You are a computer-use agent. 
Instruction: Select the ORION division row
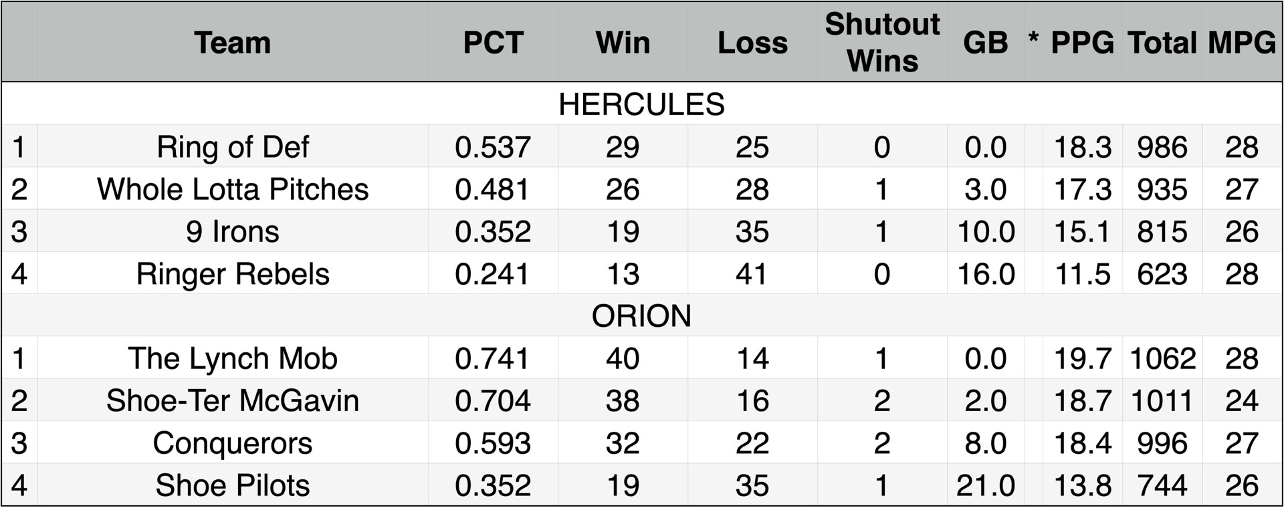pyautogui.click(x=641, y=315)
